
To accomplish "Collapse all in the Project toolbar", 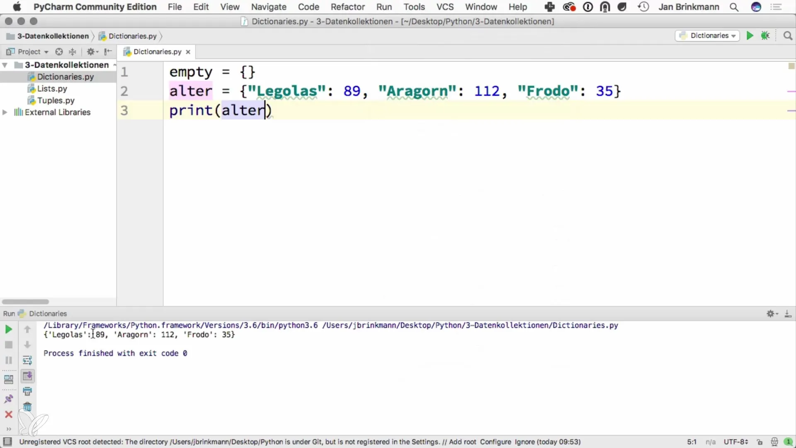I will [72, 51].
